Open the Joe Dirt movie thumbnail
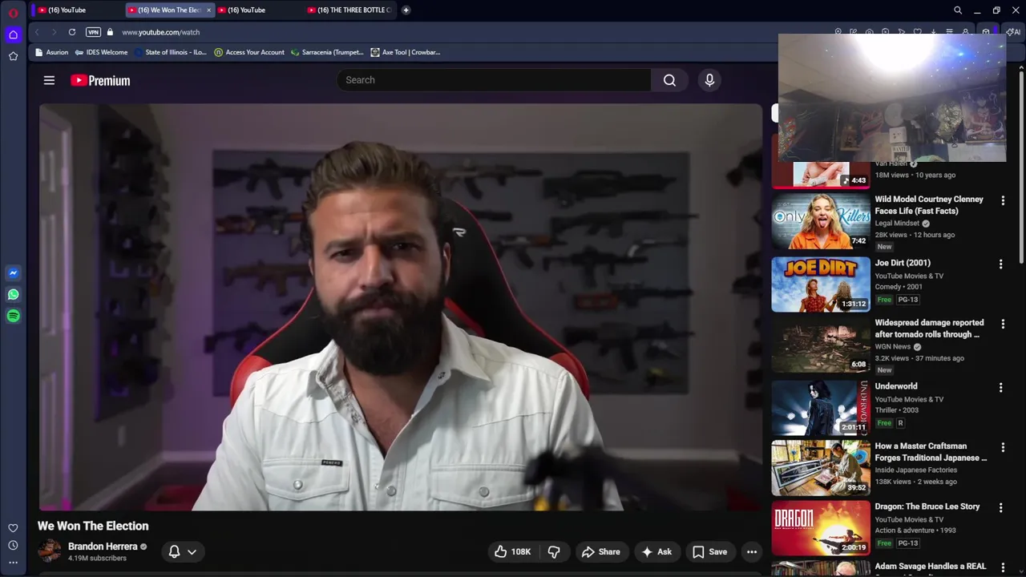The width and height of the screenshot is (1026, 577). pyautogui.click(x=821, y=284)
